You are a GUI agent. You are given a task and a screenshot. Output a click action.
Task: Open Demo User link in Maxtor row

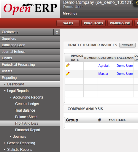pyautogui.click(x=125, y=74)
